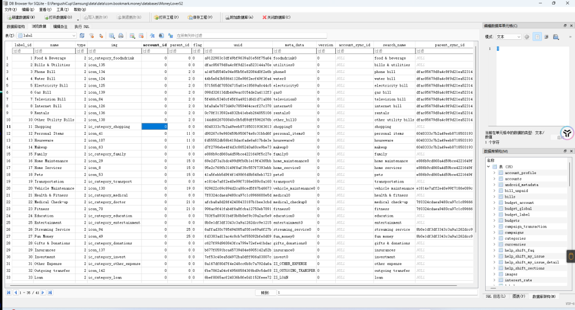Click the clear all filters funnel icon
Viewport: 575px width, 310px height.
pyautogui.click(x=92, y=35)
